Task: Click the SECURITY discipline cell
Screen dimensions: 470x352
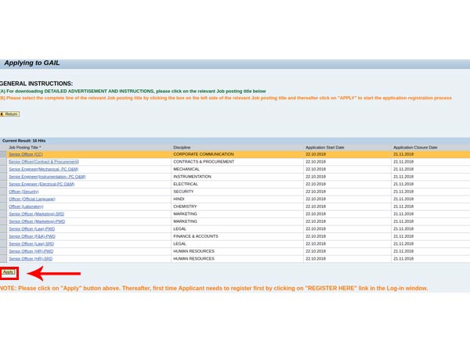Action: [x=183, y=192]
